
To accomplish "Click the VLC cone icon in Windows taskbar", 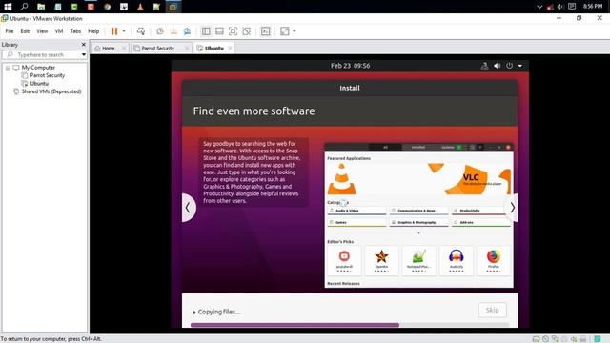I will click(x=140, y=7).
